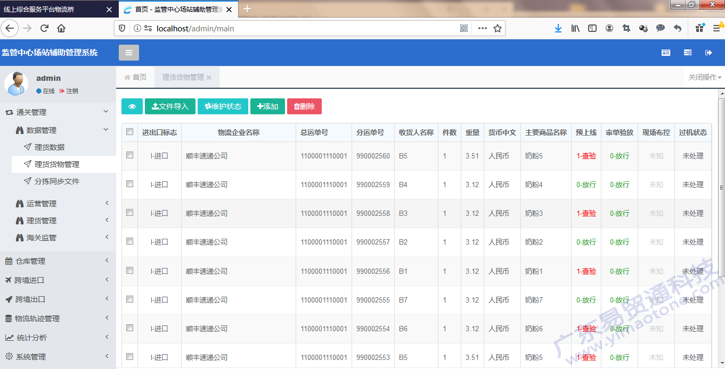
Task: Click the 维护状态 button
Action: (223, 106)
